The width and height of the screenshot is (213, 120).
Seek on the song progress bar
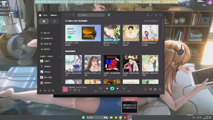(112, 91)
